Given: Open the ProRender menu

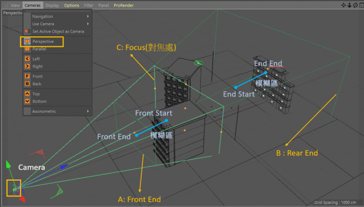Looking at the screenshot, I should coord(124,5).
